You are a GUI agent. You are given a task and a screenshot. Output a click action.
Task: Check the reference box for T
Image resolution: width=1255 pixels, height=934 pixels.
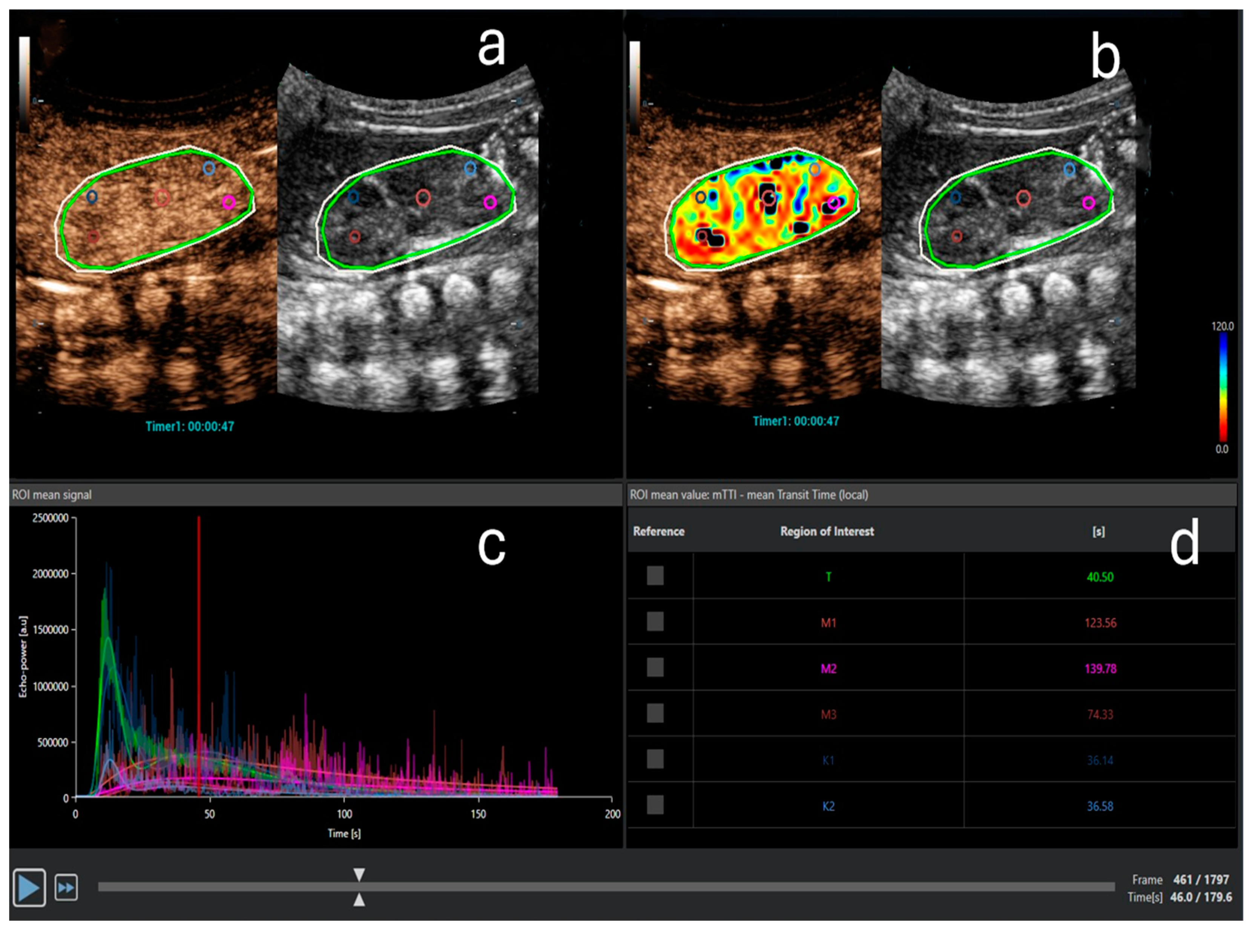655,576
